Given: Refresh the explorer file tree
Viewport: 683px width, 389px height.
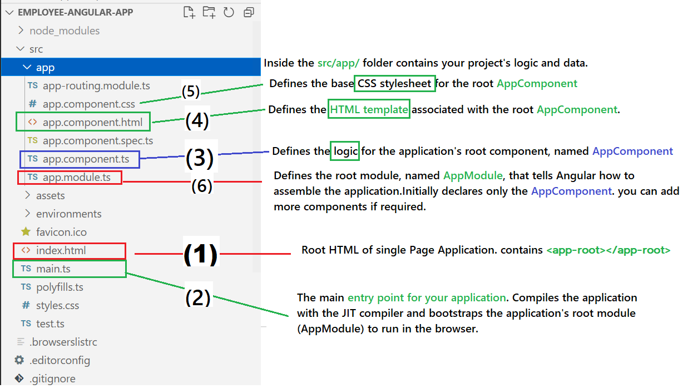Looking at the screenshot, I should point(229,12).
